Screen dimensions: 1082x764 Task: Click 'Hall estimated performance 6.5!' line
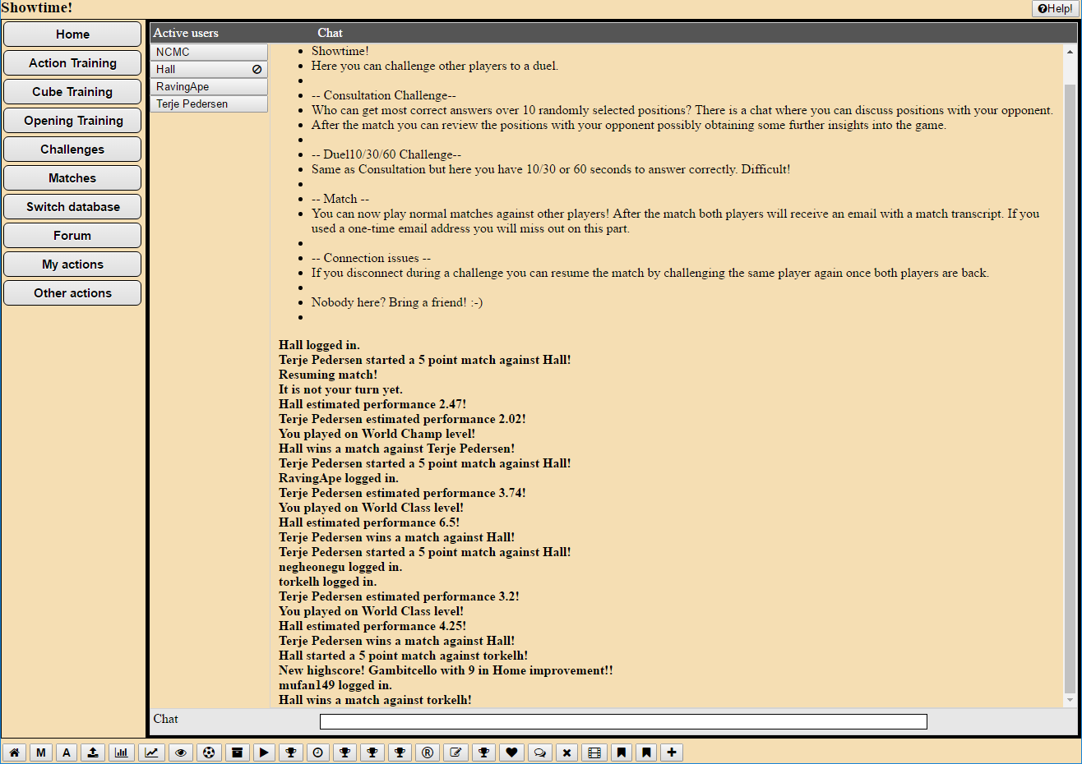click(x=369, y=522)
